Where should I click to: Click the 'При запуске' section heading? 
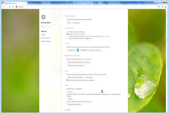point(69,28)
